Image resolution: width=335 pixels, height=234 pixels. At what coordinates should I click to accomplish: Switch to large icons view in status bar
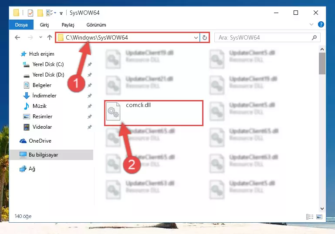pos(319,217)
